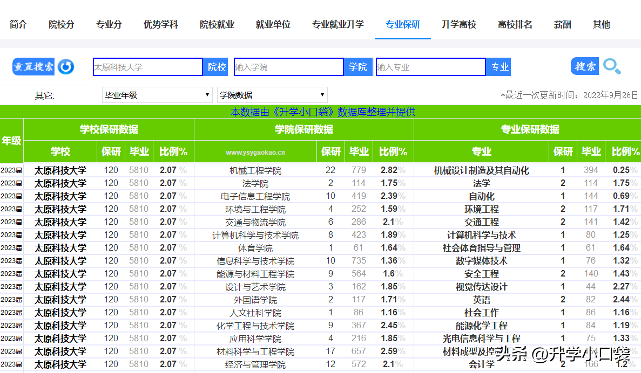Screen dimensions: 641x373
Task: Click the blue 学院 button
Action: tap(357, 67)
